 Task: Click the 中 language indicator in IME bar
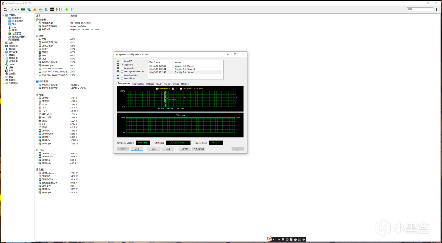[275, 239]
